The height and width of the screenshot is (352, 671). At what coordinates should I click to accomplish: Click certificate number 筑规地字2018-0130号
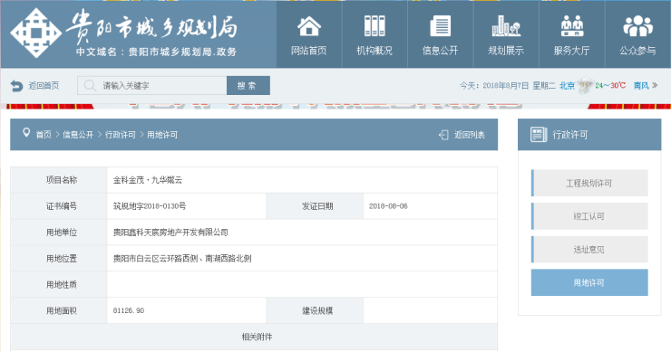click(x=150, y=206)
